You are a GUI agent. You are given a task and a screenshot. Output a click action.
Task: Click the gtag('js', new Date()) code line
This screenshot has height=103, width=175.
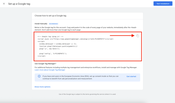(x=49, y=49)
